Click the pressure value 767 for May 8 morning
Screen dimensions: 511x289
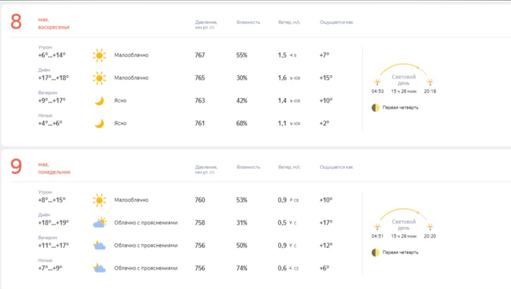click(x=200, y=56)
